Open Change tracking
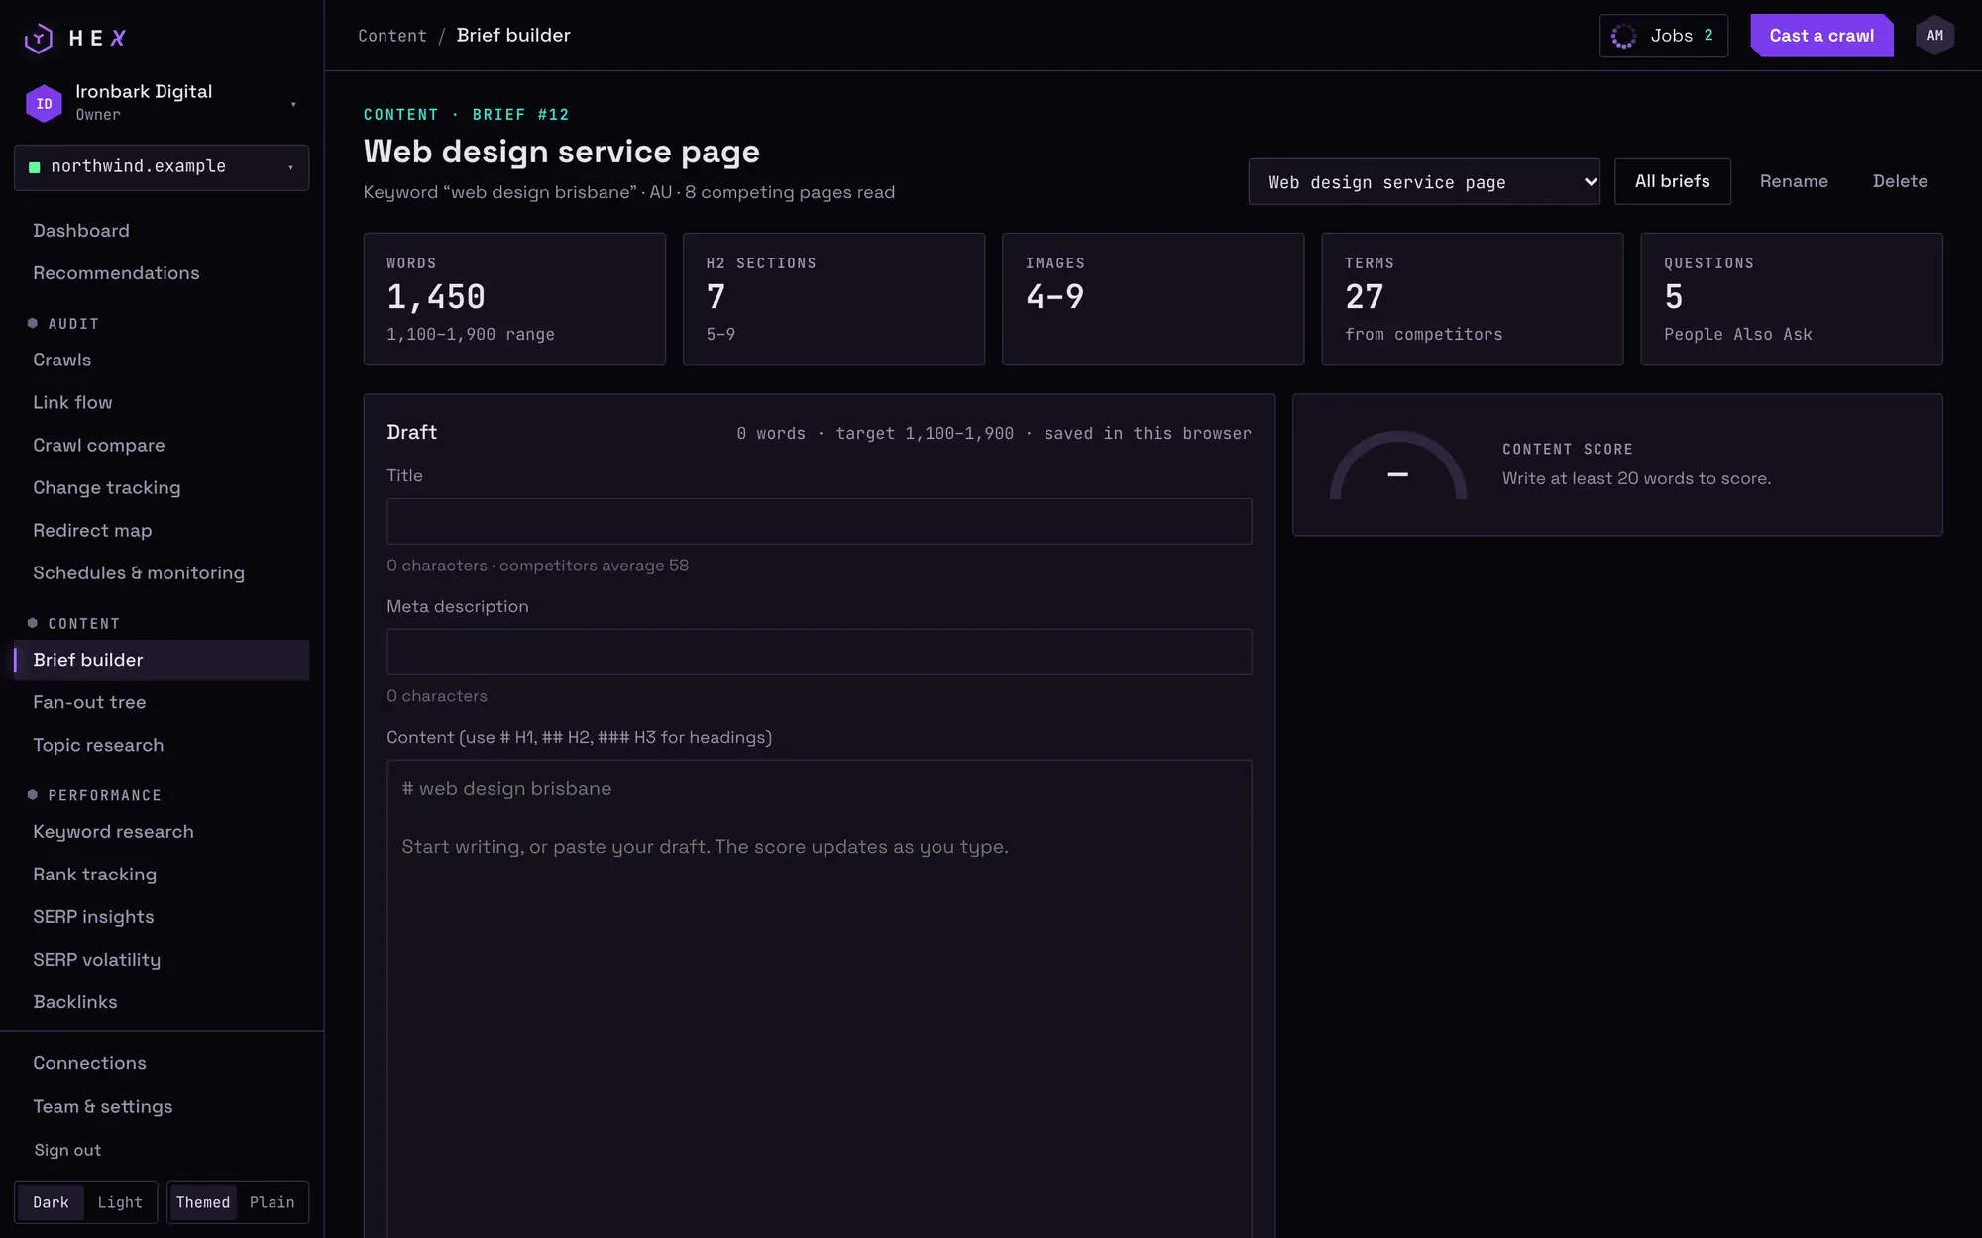The width and height of the screenshot is (1982, 1238). (x=162, y=488)
